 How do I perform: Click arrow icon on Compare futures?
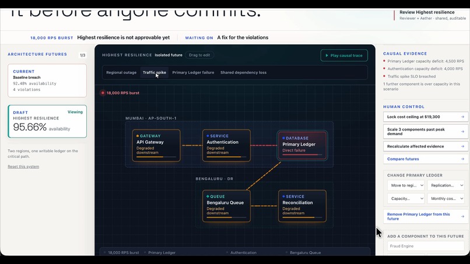[x=462, y=159]
